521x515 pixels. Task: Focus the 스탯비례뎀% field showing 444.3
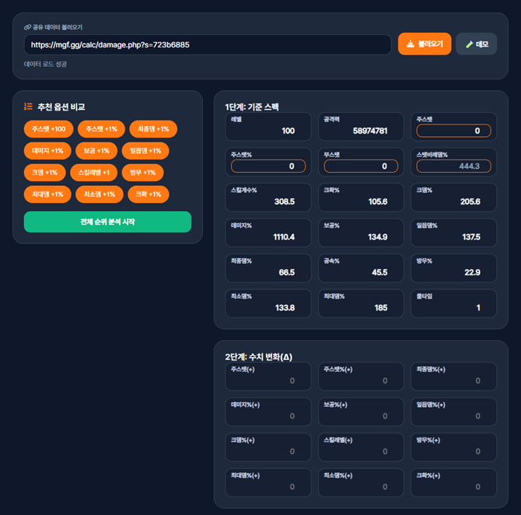tap(453, 166)
